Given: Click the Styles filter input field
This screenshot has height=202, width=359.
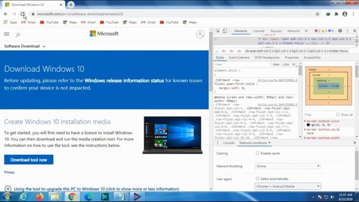Looking at the screenshot, I should [242, 65].
